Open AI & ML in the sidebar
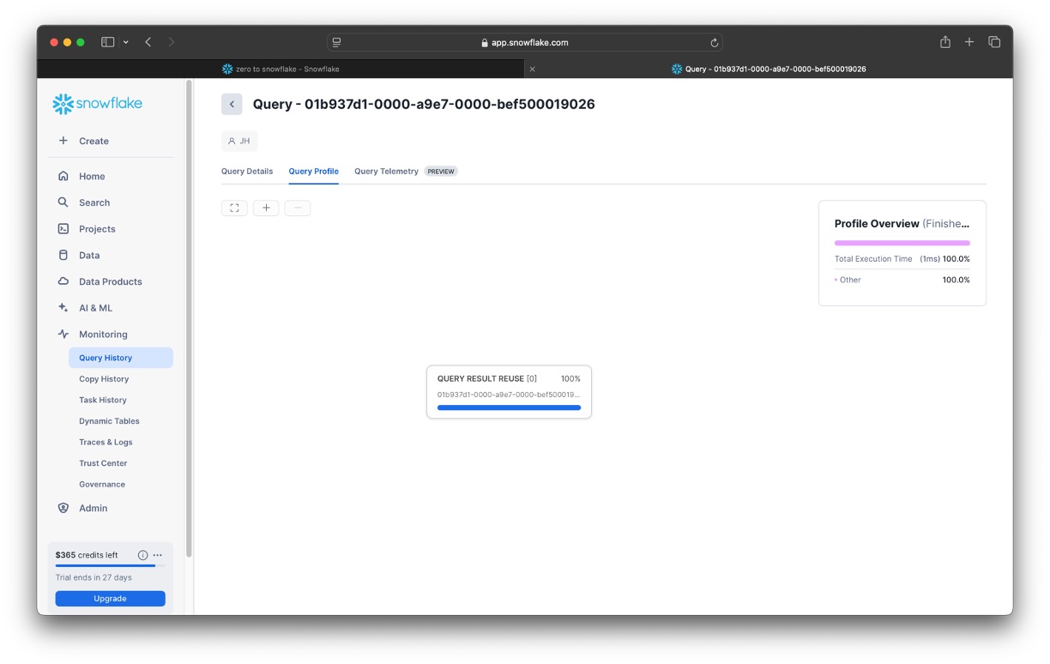Screen dimensions: 1050x664 tap(95, 308)
